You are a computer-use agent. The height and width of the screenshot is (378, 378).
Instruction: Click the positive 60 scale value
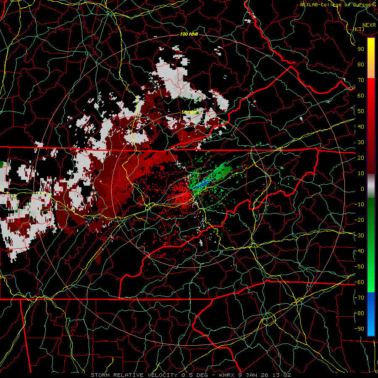(361, 96)
